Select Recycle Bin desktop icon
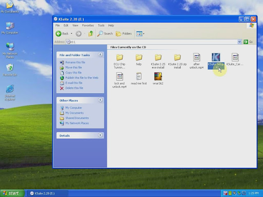Screen dimensions: 263x197 point(10,70)
